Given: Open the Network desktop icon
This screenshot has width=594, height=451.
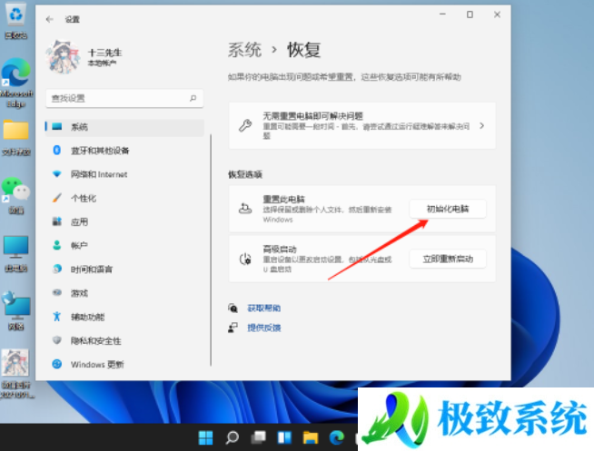Looking at the screenshot, I should click(16, 310).
